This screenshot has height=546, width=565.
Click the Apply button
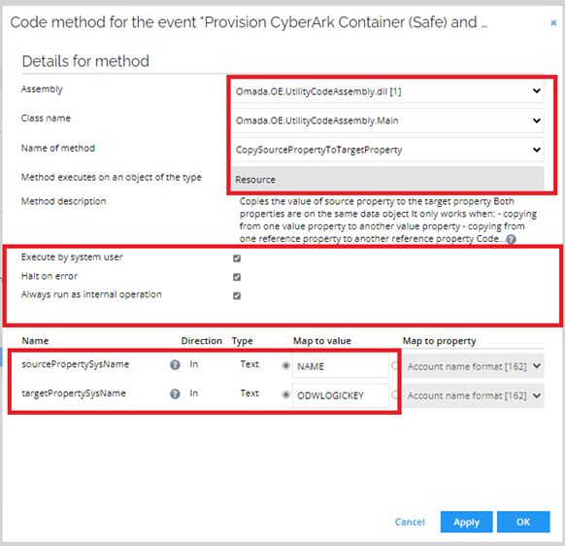pos(466,522)
